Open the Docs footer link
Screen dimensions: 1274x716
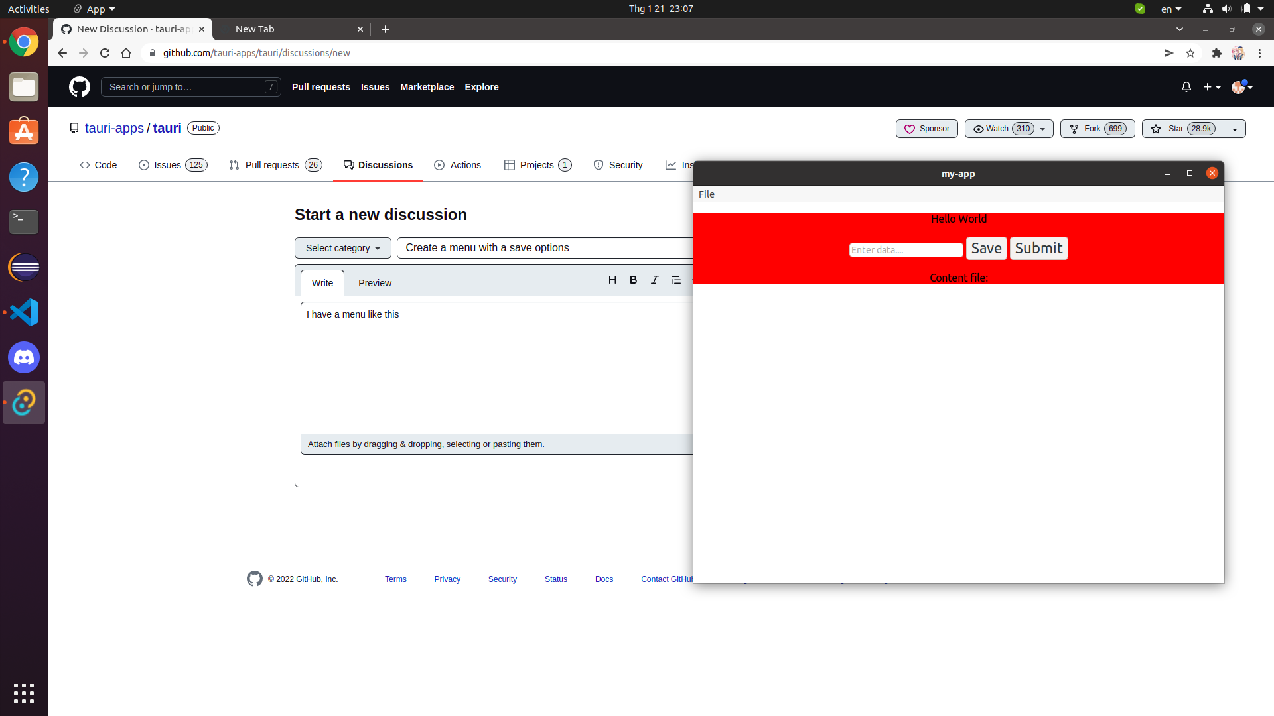[604, 579]
